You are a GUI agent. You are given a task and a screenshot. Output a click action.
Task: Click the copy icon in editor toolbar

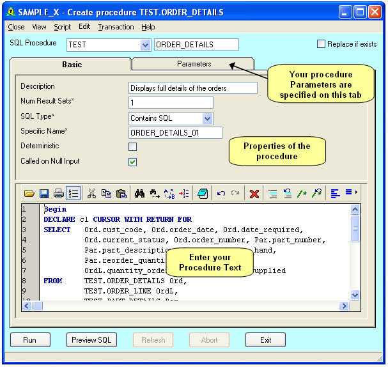(106, 193)
